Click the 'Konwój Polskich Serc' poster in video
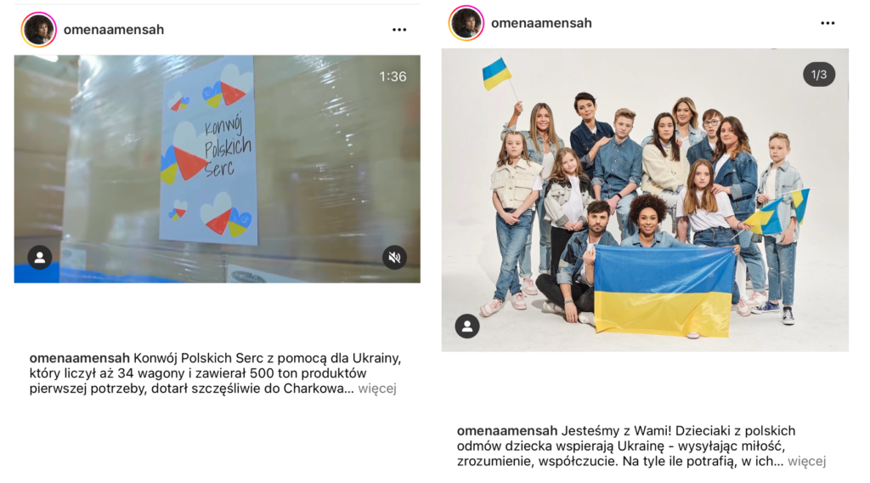870x483 pixels. click(x=208, y=150)
